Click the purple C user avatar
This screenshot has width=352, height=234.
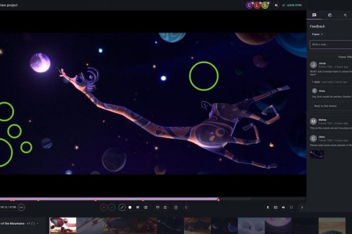coord(249,5)
